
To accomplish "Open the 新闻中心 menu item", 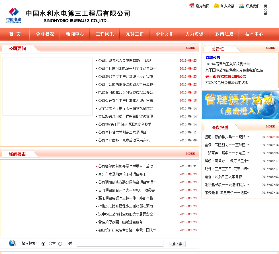I will (x=75, y=34).
